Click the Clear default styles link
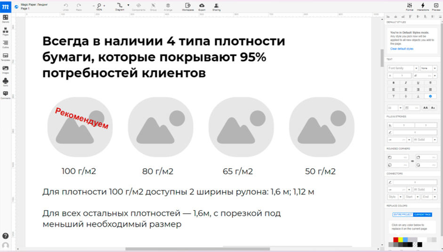Screen dimensions: 443x252 pos(402,49)
